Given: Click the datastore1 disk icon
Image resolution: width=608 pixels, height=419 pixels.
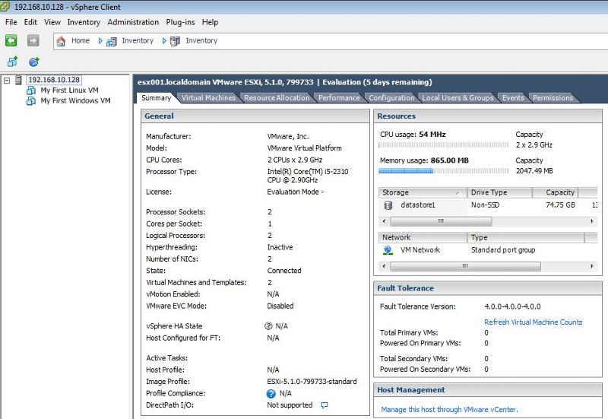Looking at the screenshot, I should point(388,205).
